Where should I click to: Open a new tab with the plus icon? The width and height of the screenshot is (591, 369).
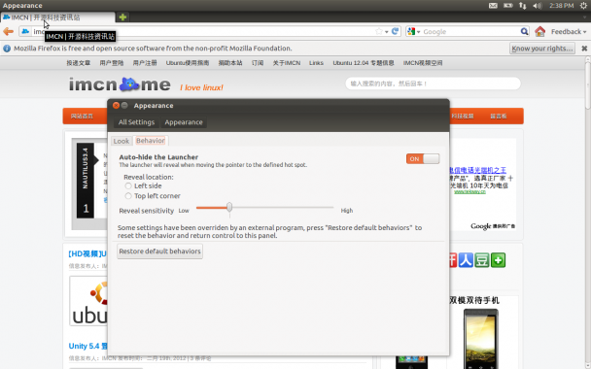(x=122, y=17)
